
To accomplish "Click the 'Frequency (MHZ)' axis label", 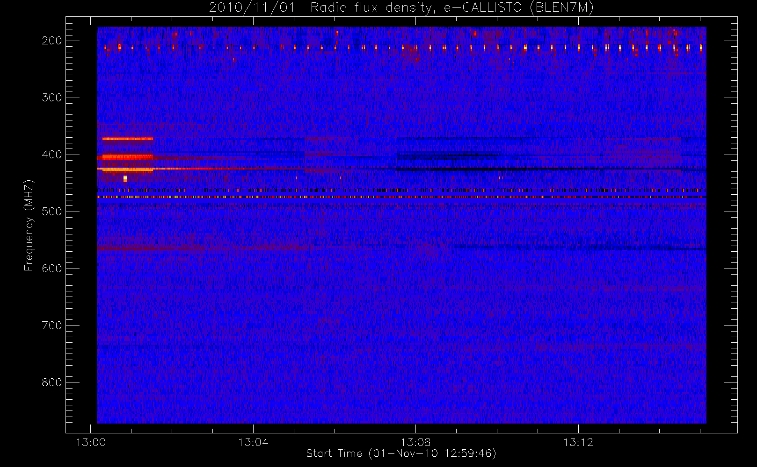I will (x=29, y=225).
